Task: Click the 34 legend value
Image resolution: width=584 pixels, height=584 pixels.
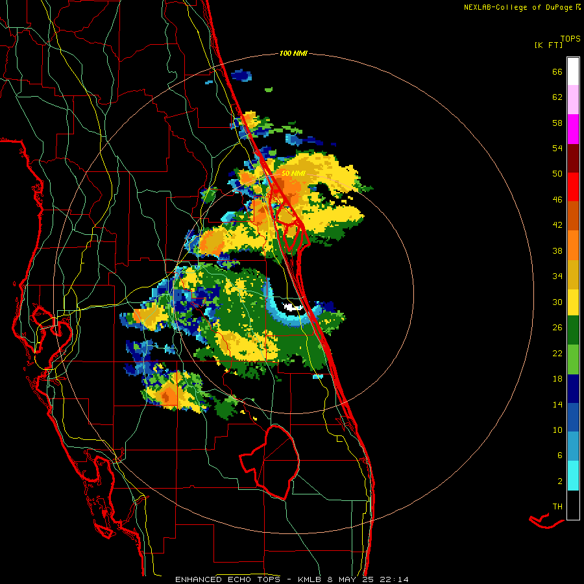Action: click(557, 276)
